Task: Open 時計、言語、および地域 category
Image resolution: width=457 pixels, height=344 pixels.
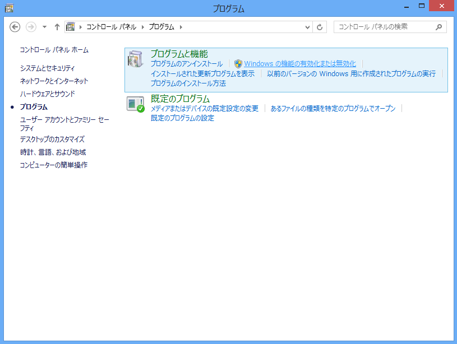Action: [x=53, y=152]
